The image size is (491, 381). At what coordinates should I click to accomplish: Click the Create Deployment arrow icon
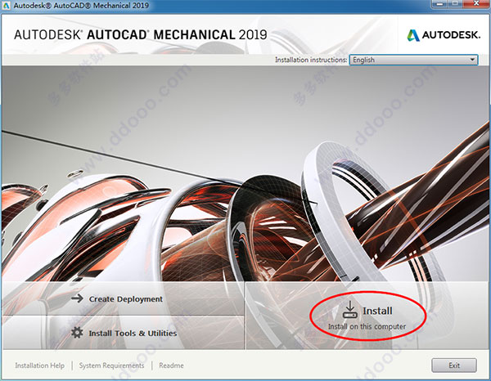tap(77, 298)
